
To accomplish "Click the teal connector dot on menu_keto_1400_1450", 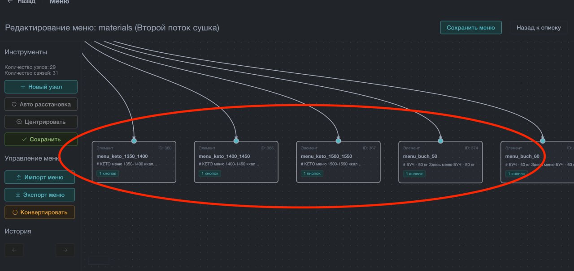I will point(236,141).
